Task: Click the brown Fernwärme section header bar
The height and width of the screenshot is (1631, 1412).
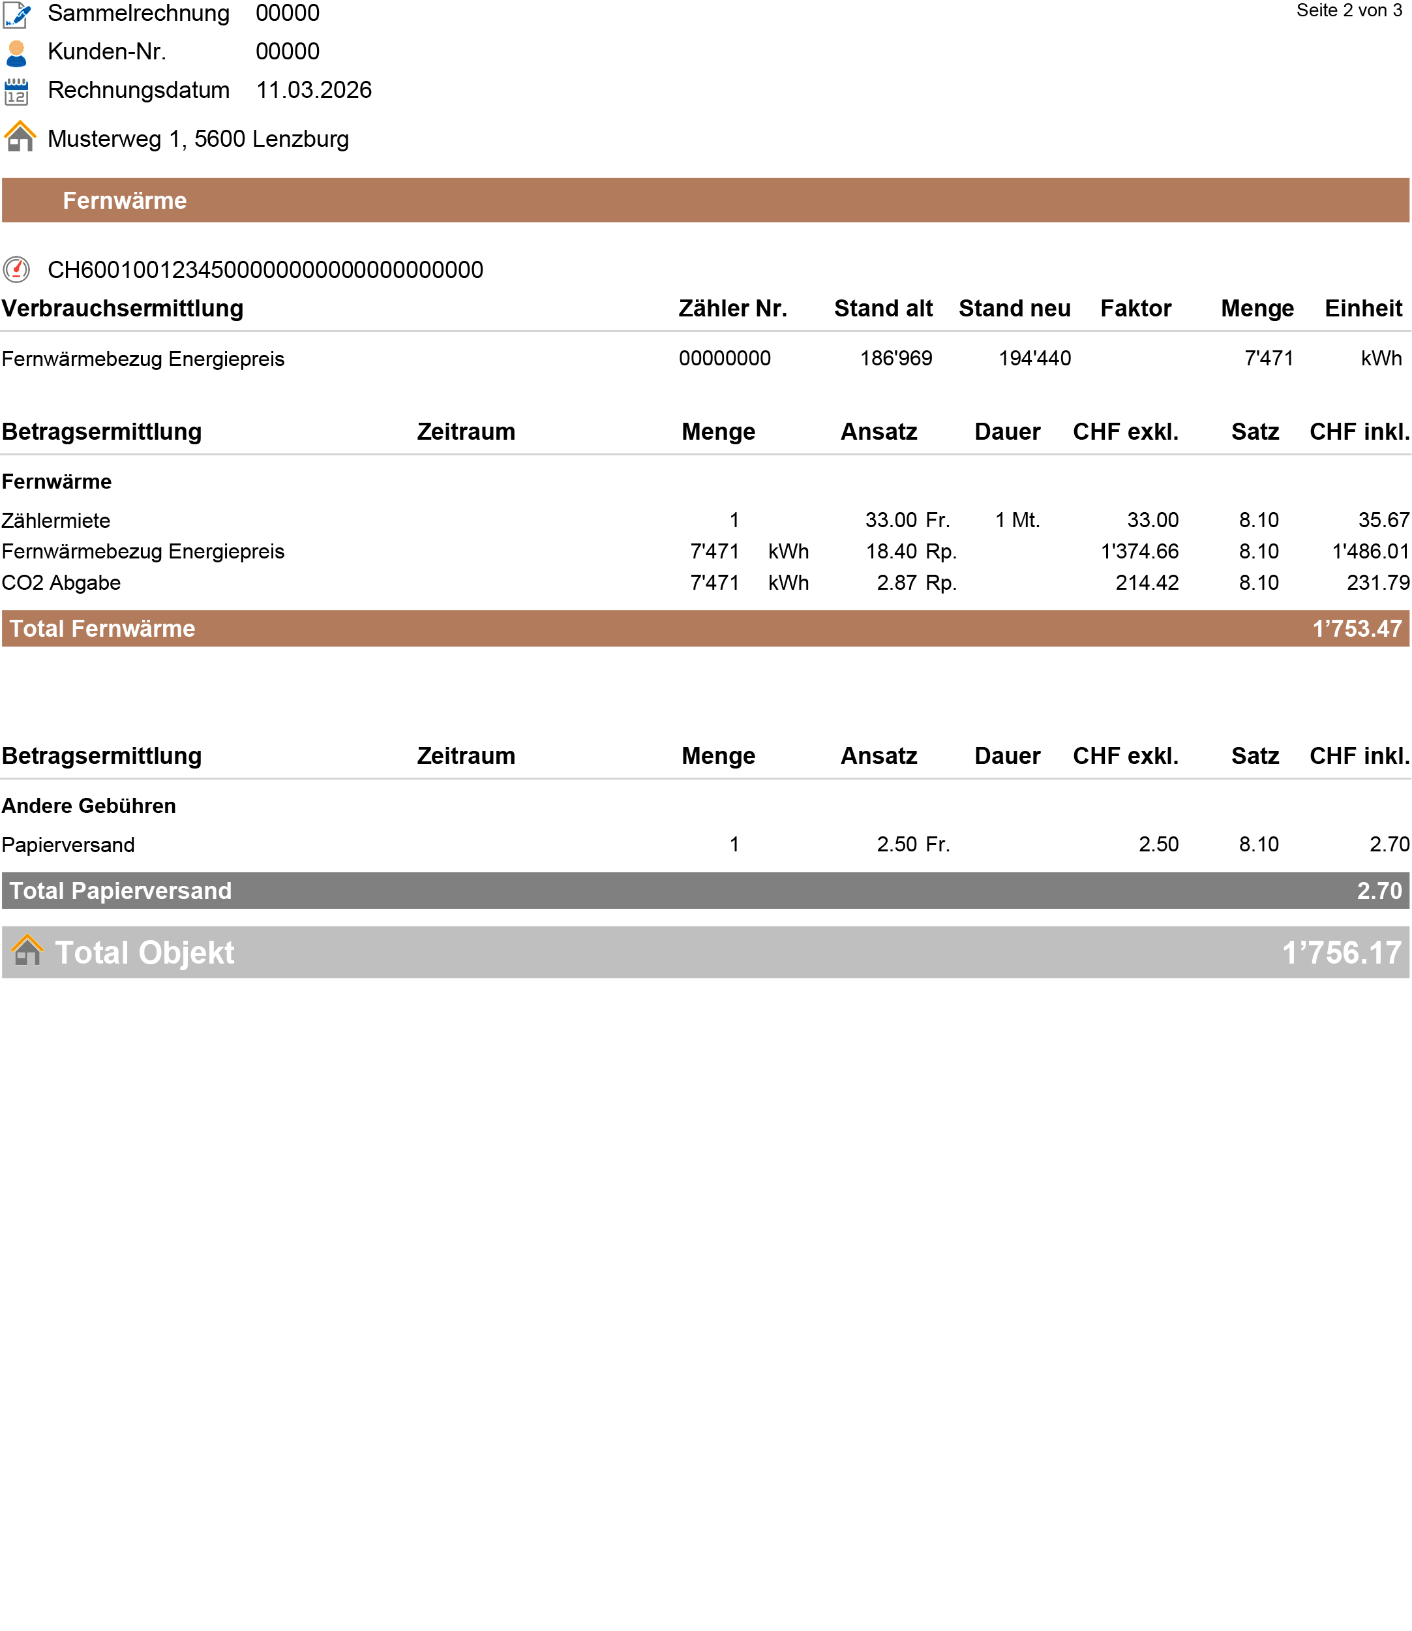Action: (x=705, y=200)
